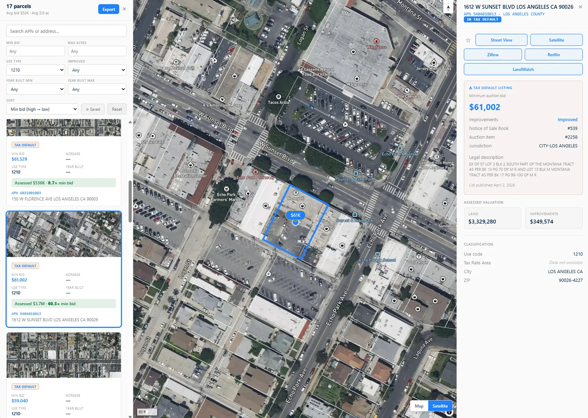
Task: Click the Echo Park & Sunset bus stop near Laguna Ave
Action: pos(377,254)
